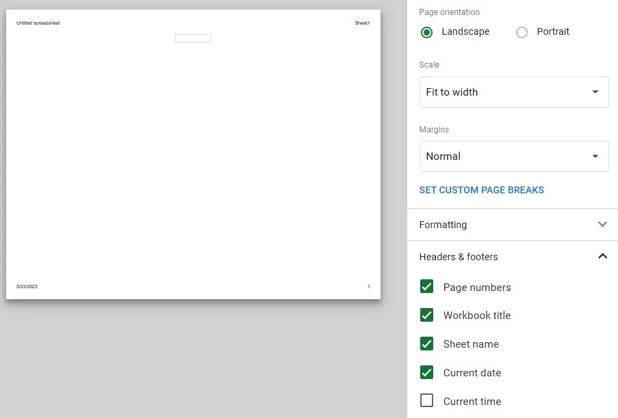618x418 pixels.
Task: Select the Landscape page orientation
Action: [426, 31]
